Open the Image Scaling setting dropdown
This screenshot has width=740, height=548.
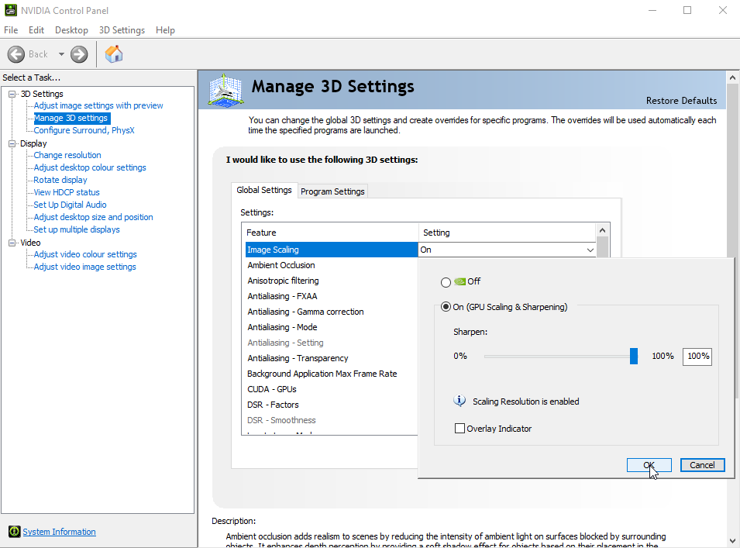(590, 250)
